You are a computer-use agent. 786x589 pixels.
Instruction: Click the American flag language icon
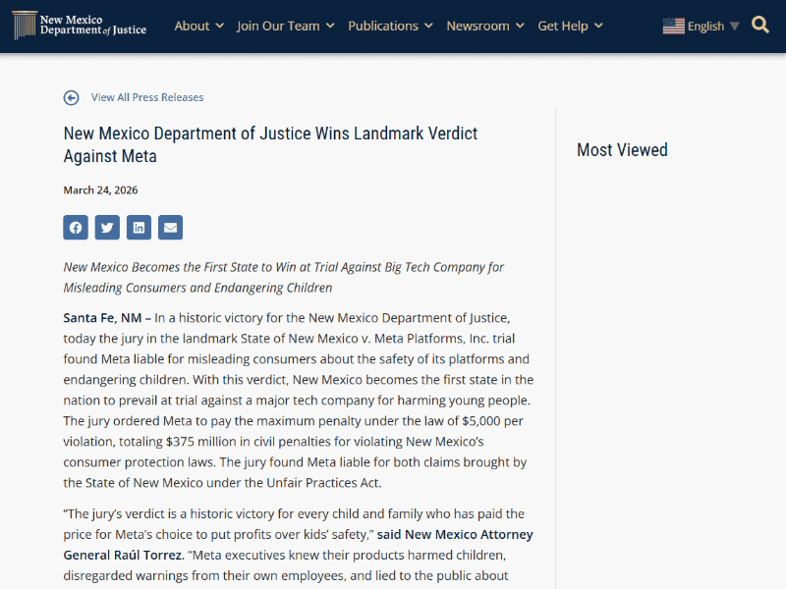coord(673,25)
